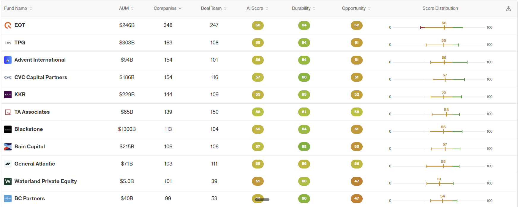Click the Blackstone logo icon

[x=8, y=129]
